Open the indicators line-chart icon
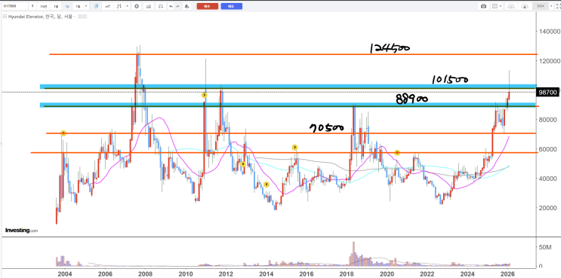 pyautogui.click(x=107, y=6)
